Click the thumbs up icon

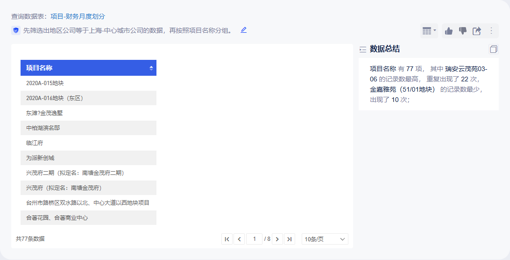pos(449,31)
